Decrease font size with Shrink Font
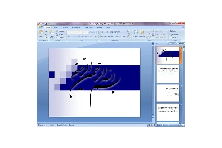Image resolution: width=222 pixels, height=148 pixels. [x=93, y=33]
